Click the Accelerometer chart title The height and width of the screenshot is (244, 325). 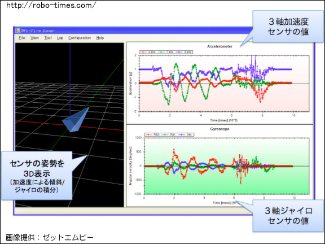pyautogui.click(x=219, y=46)
